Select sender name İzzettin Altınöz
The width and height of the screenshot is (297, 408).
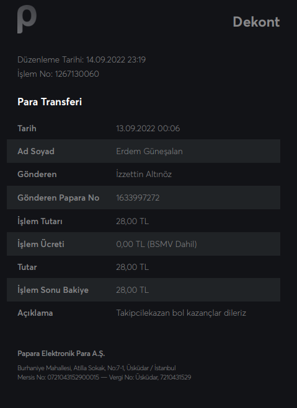point(144,174)
